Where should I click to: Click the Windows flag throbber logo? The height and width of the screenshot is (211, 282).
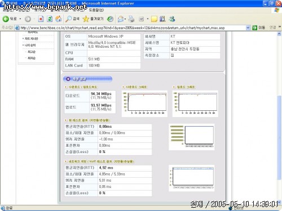coord(276,10)
